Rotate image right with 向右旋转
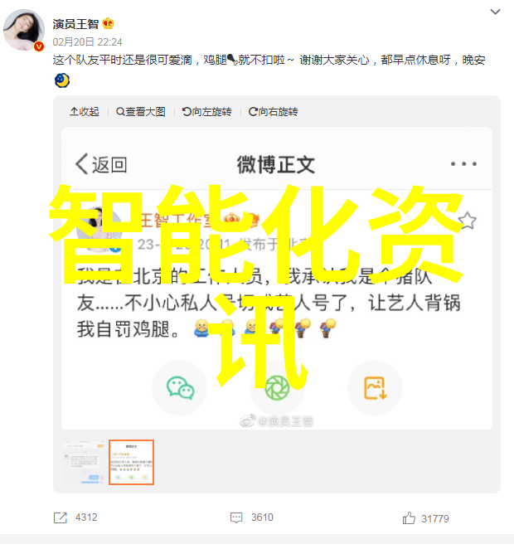514x549 pixels. click(x=274, y=112)
